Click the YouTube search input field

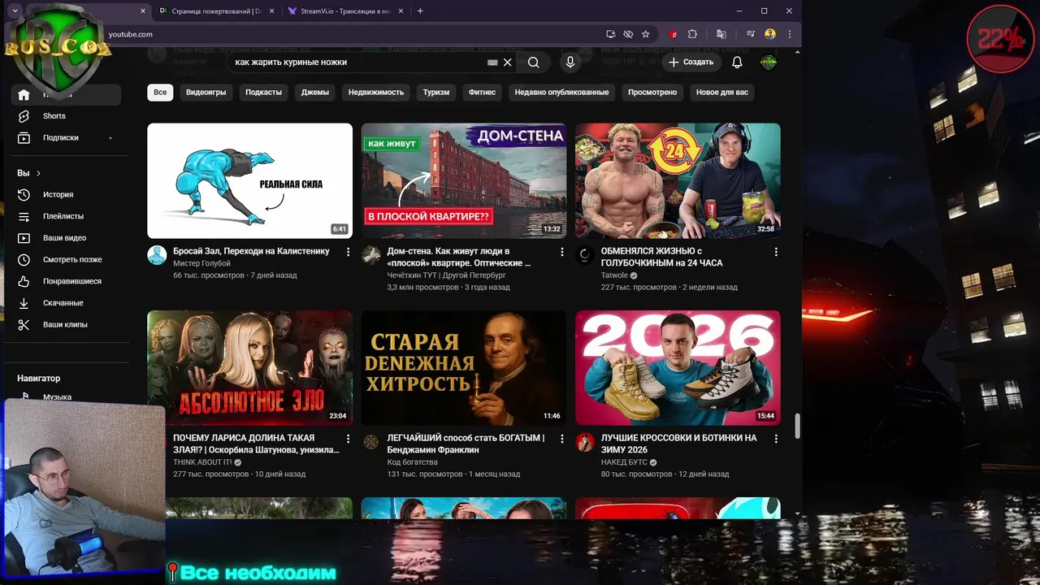click(357, 62)
